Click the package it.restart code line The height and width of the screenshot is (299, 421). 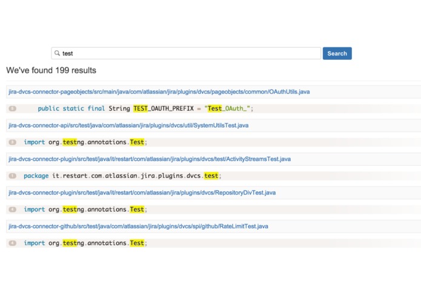(122, 176)
